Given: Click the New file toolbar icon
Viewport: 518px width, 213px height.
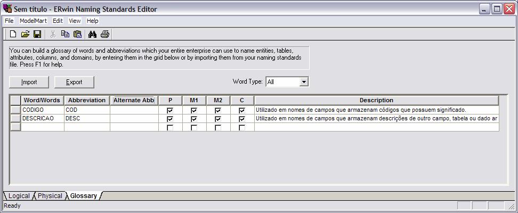Looking at the screenshot, I should tap(13, 35).
